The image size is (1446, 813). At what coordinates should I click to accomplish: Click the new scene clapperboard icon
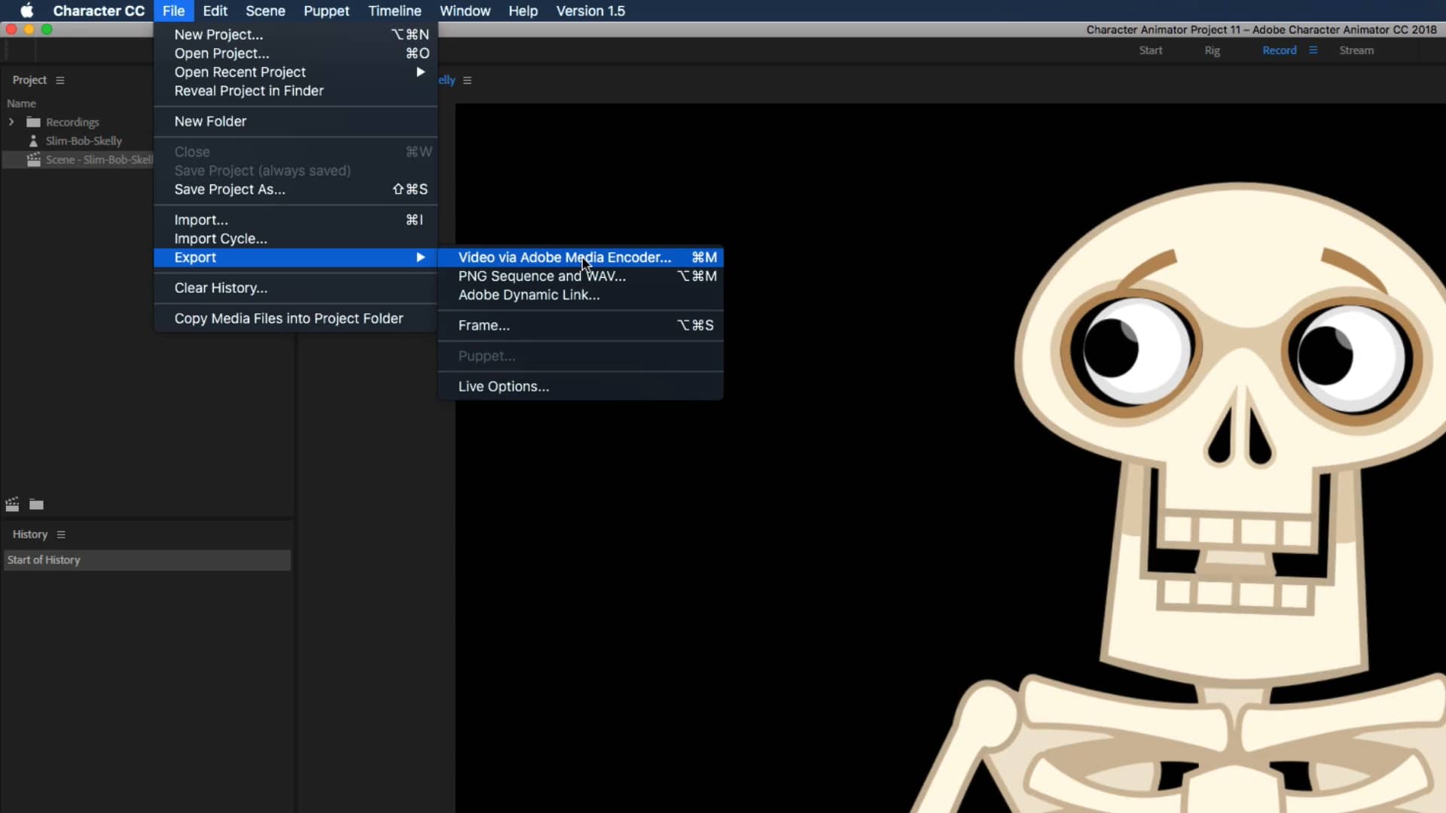tap(12, 504)
